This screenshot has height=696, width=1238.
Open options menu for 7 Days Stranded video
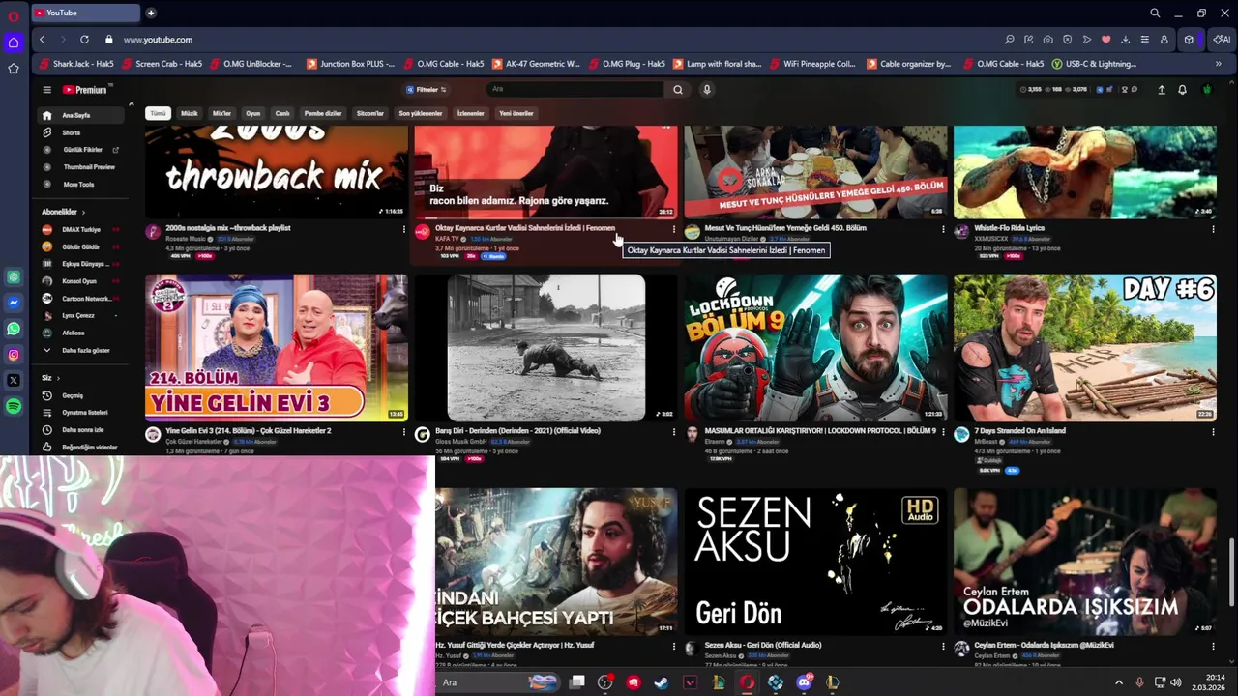tap(1212, 432)
